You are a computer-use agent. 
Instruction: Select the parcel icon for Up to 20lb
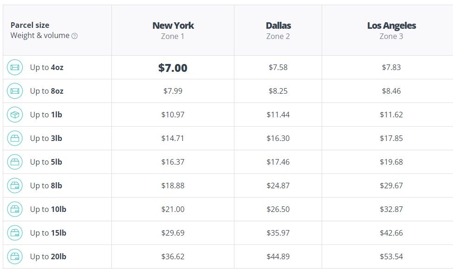coord(15,256)
